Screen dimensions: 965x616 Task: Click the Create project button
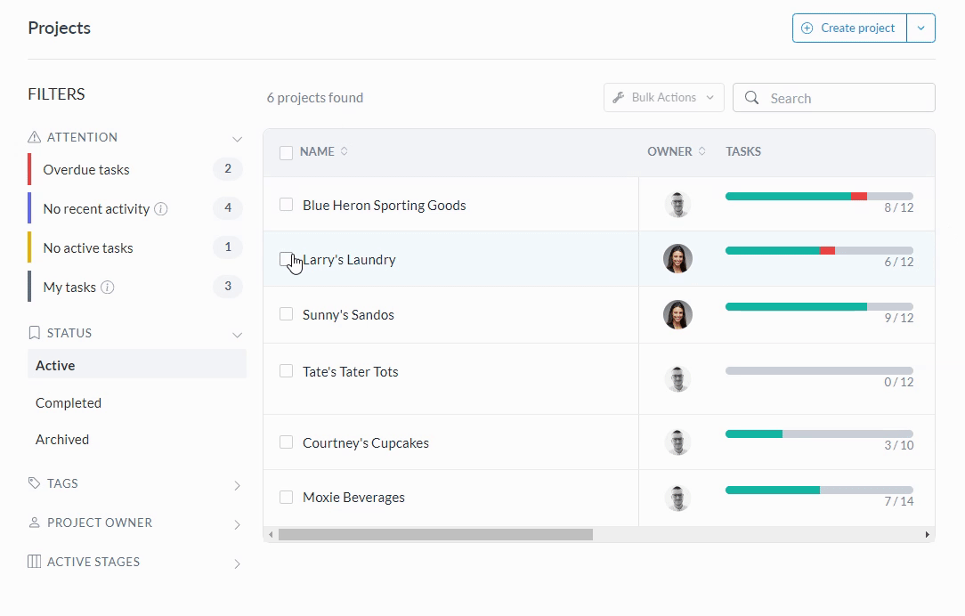pos(849,28)
